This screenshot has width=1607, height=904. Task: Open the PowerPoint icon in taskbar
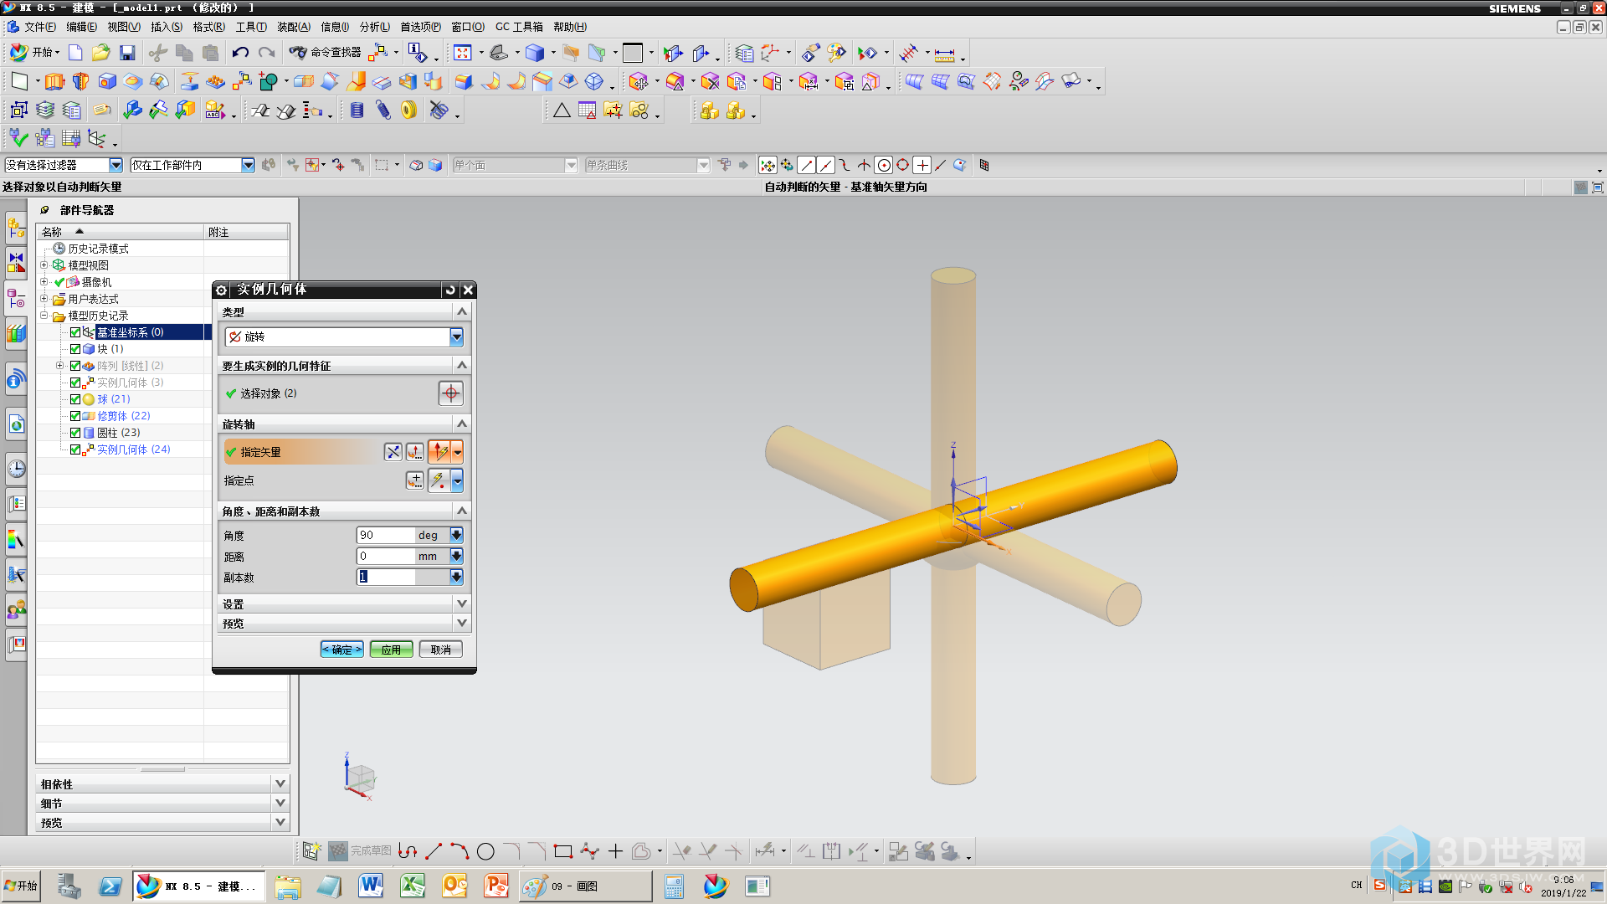click(496, 886)
